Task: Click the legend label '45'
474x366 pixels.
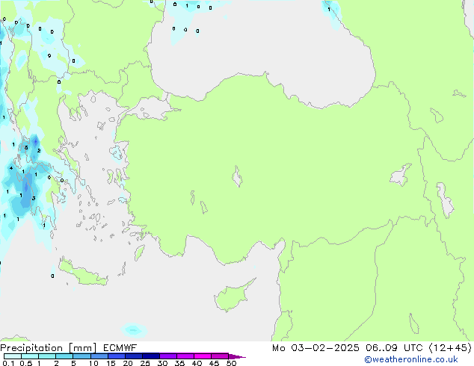Action: [214, 363]
